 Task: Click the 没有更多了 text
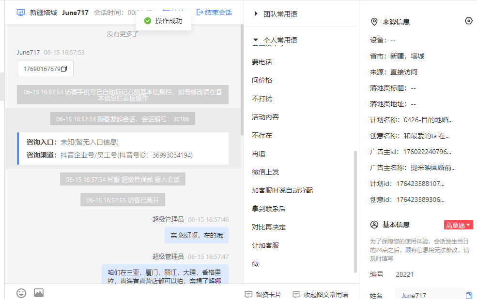pyautogui.click(x=123, y=34)
